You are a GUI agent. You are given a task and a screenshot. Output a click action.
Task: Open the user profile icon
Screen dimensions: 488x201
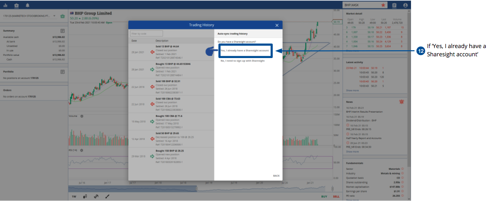[x=405, y=5]
